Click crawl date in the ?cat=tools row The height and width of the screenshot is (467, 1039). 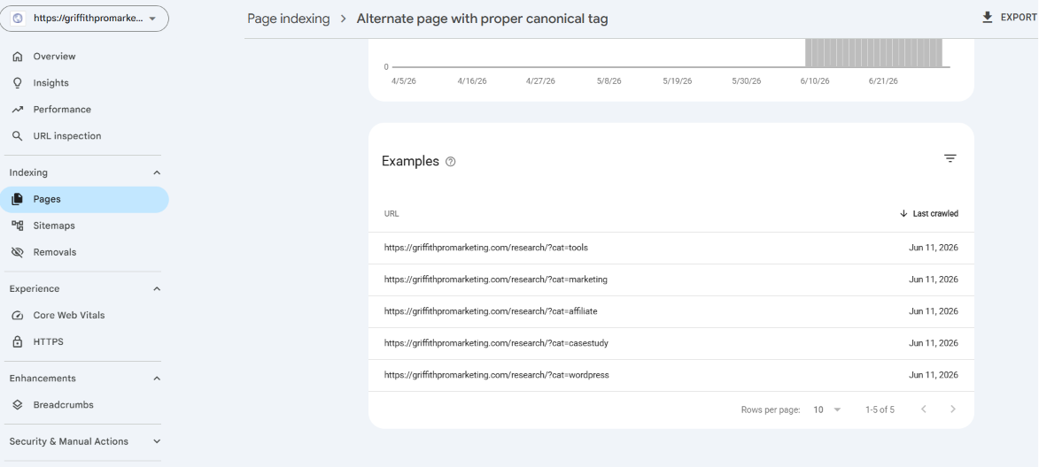[x=933, y=248]
